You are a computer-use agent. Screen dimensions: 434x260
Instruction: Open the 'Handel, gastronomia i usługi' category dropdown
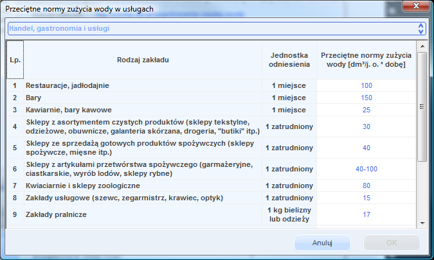pyautogui.click(x=217, y=28)
